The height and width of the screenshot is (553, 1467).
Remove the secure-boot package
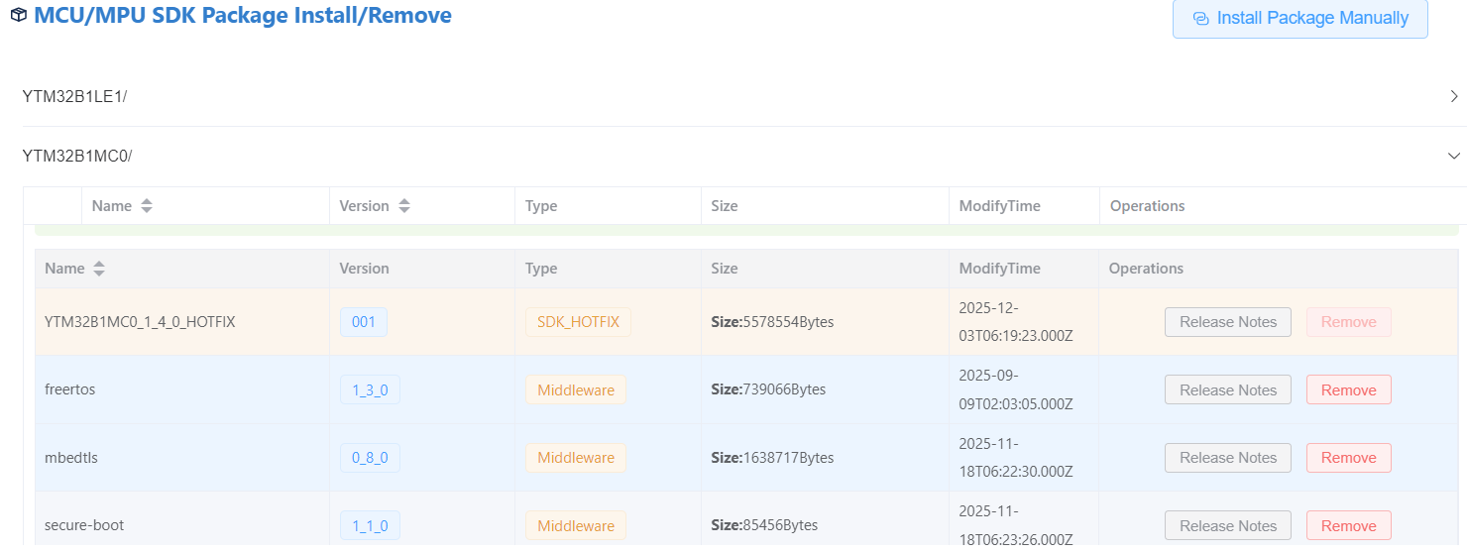tap(1349, 526)
